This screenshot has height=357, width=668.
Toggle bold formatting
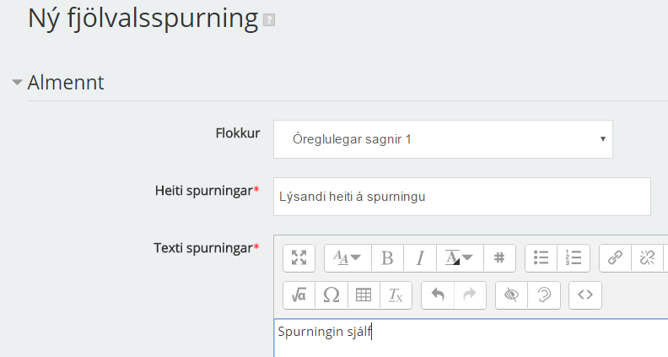point(387,258)
